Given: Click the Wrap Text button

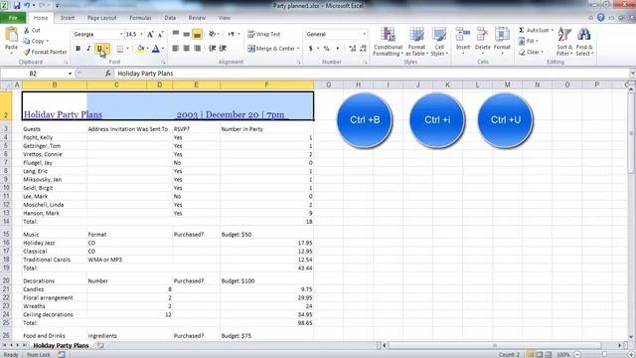Looking at the screenshot, I should tap(264, 34).
